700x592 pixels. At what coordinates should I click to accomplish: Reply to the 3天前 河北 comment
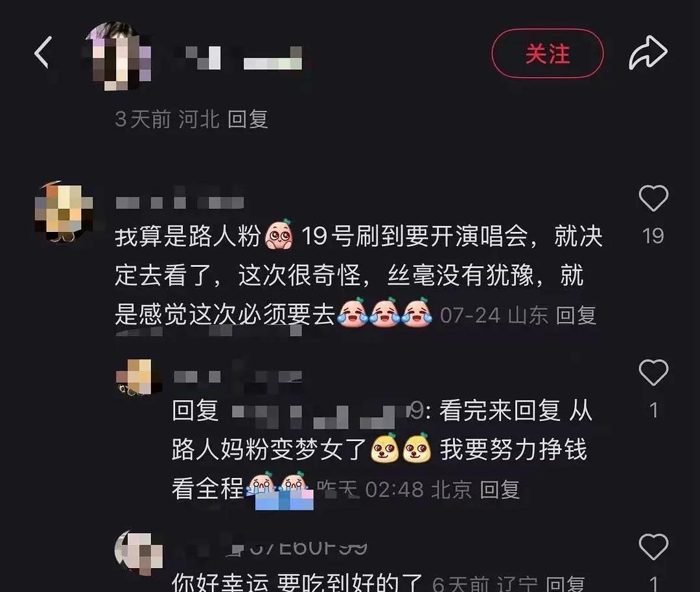click(x=248, y=119)
